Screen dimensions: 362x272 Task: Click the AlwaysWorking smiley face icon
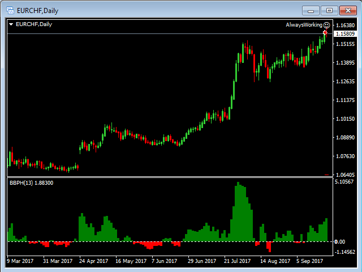point(327,25)
